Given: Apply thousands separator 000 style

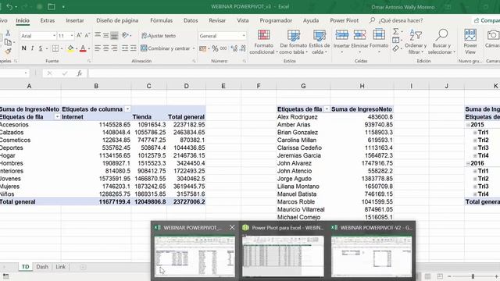Looking at the screenshot, I should click(x=223, y=48).
